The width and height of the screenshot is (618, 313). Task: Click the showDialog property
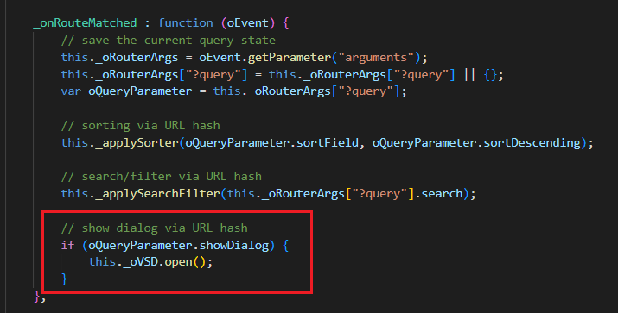234,246
